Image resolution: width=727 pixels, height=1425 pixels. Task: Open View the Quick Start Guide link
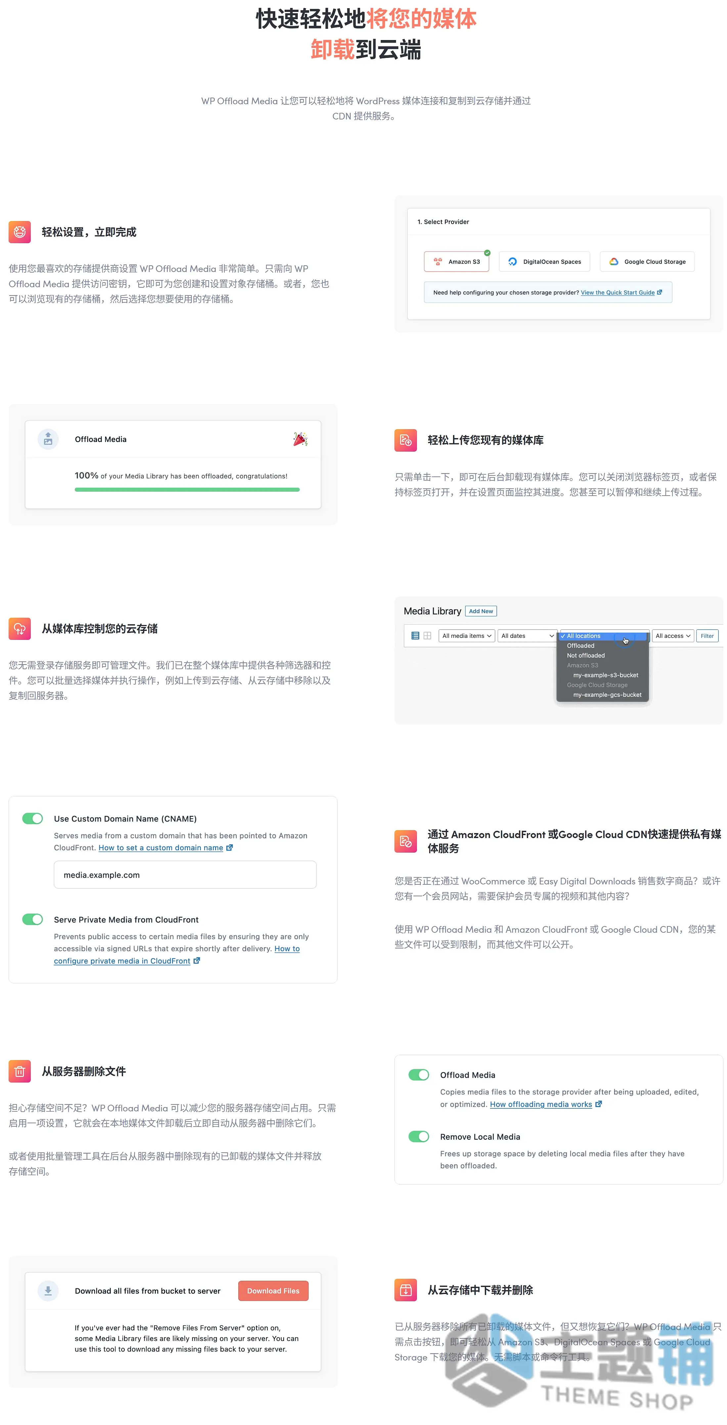pyautogui.click(x=617, y=292)
